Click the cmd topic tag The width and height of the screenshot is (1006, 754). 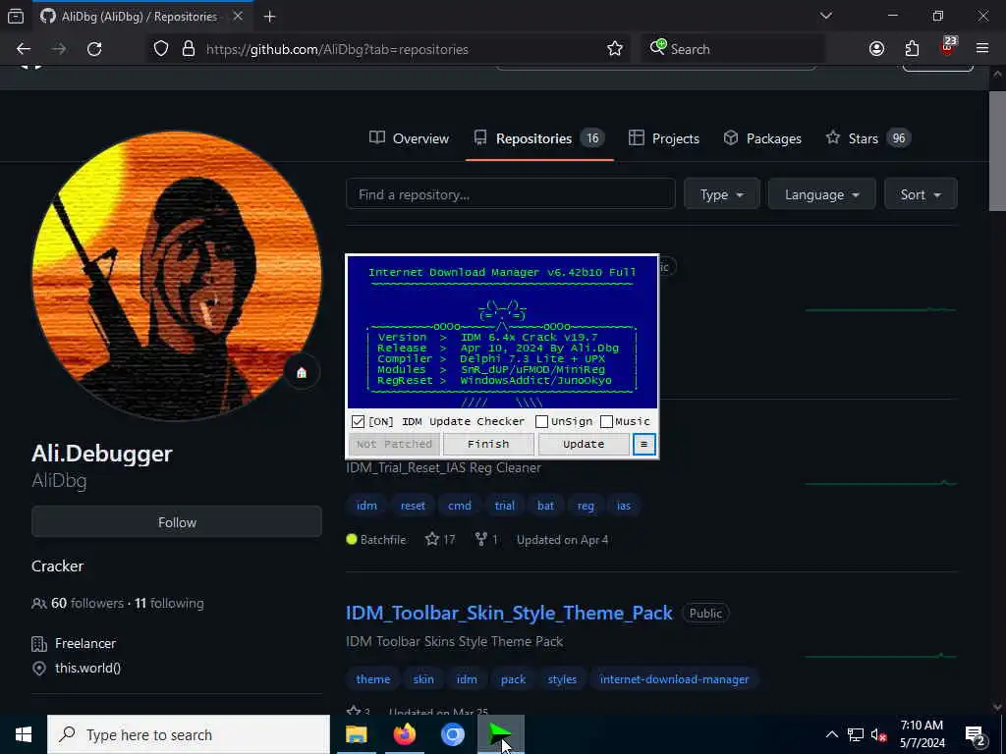460,506
